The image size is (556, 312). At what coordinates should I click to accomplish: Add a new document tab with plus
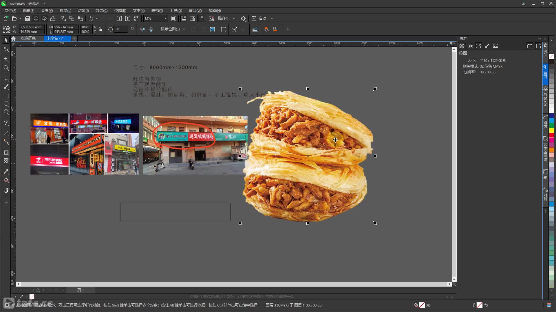point(74,38)
